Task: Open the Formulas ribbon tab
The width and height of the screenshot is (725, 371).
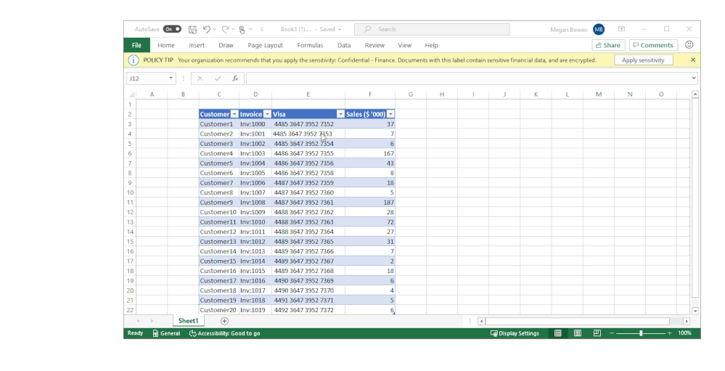Action: [310, 45]
